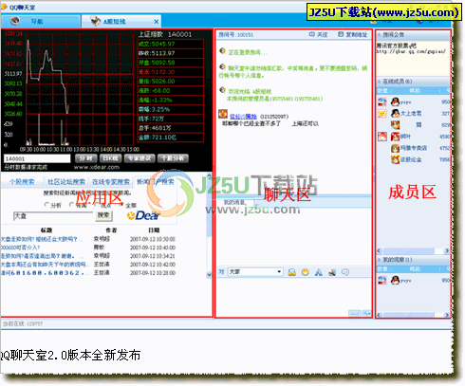Collapse the 在线成员 panel
Screen dimensions: 465x386
click(379, 82)
